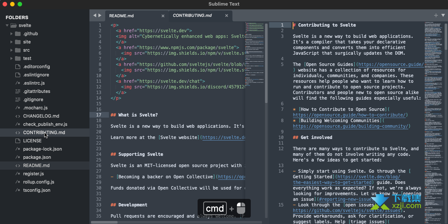The height and width of the screenshot is (224, 448).
Task: Click the '# Contributing to Svelte' heading
Action: 324,25
